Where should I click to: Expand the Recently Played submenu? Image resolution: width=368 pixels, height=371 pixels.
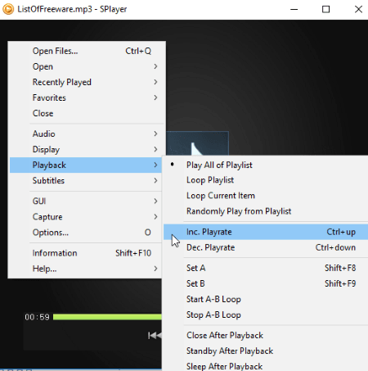(87, 82)
